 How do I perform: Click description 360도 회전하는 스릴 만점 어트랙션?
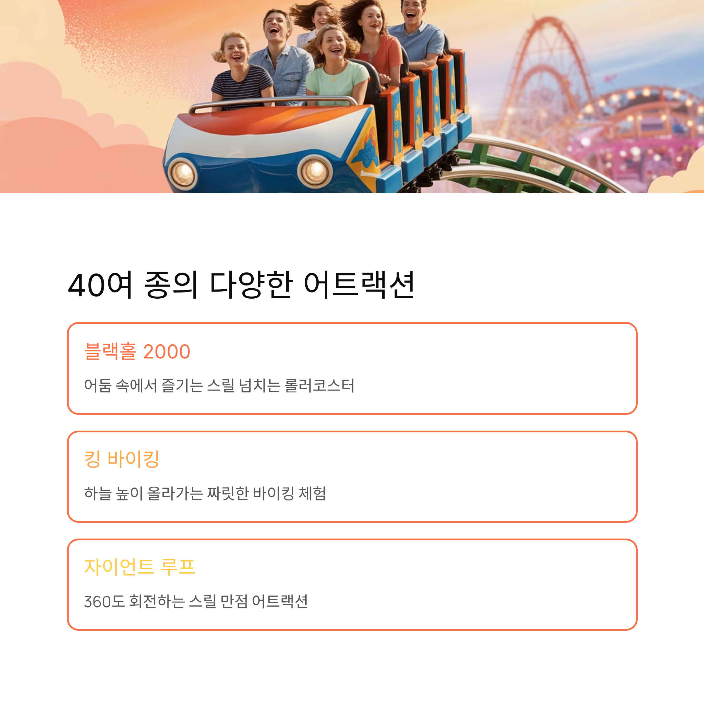[x=196, y=601]
